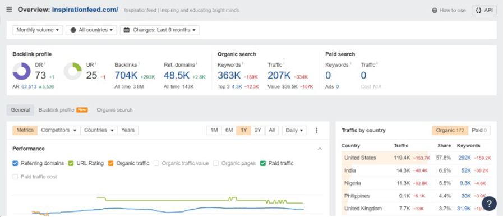This screenshot has height=217, width=503.
Task: Toggle the Referring domains checkbox
Action: [15, 163]
